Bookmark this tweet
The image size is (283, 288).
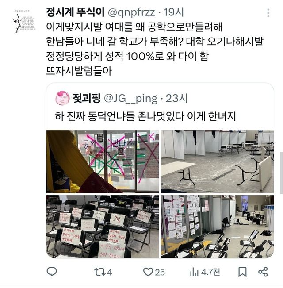pyautogui.click(x=242, y=272)
